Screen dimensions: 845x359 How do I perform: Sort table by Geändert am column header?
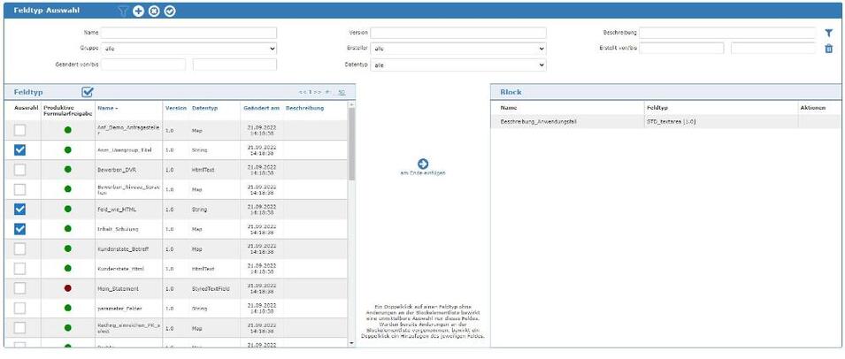261,108
